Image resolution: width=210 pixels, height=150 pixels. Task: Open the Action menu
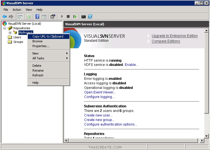point(17,10)
